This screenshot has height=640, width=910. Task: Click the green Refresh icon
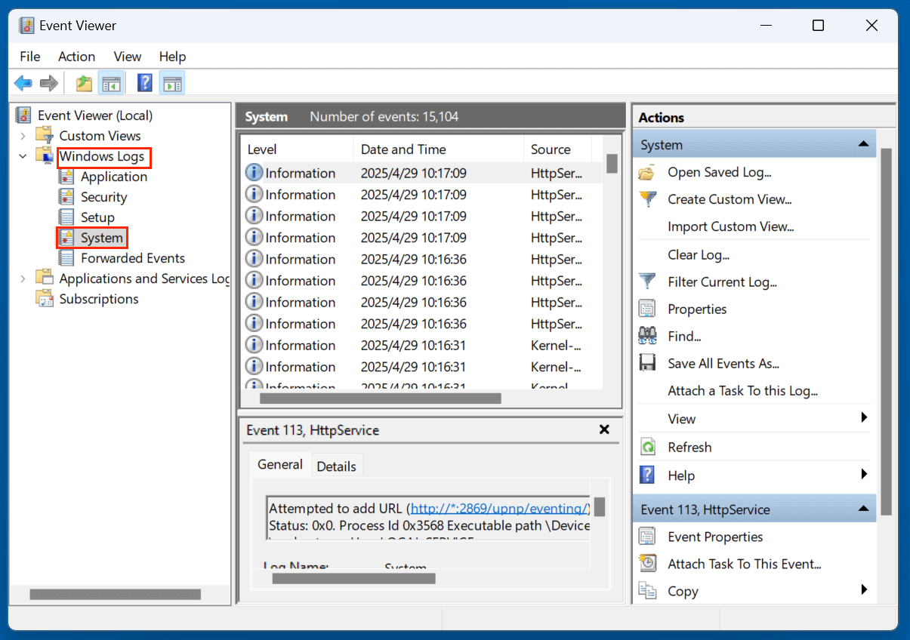pyautogui.click(x=647, y=447)
